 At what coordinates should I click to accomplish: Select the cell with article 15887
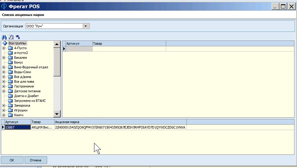(x=18, y=127)
